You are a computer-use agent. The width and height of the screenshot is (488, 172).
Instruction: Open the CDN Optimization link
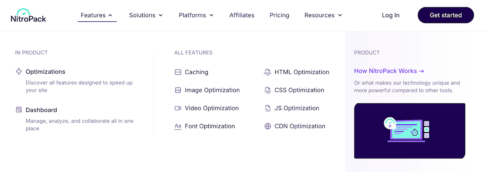(x=300, y=126)
